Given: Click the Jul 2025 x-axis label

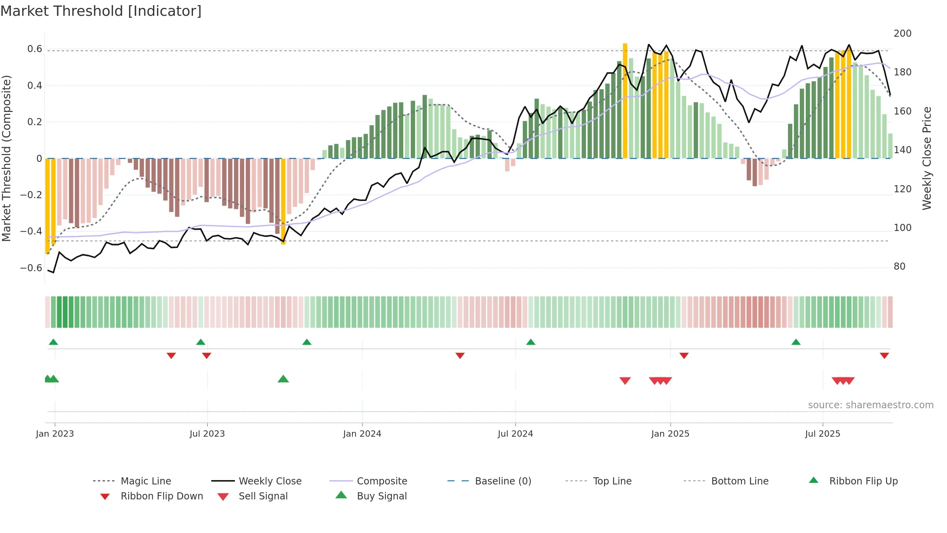Looking at the screenshot, I should pos(823,434).
